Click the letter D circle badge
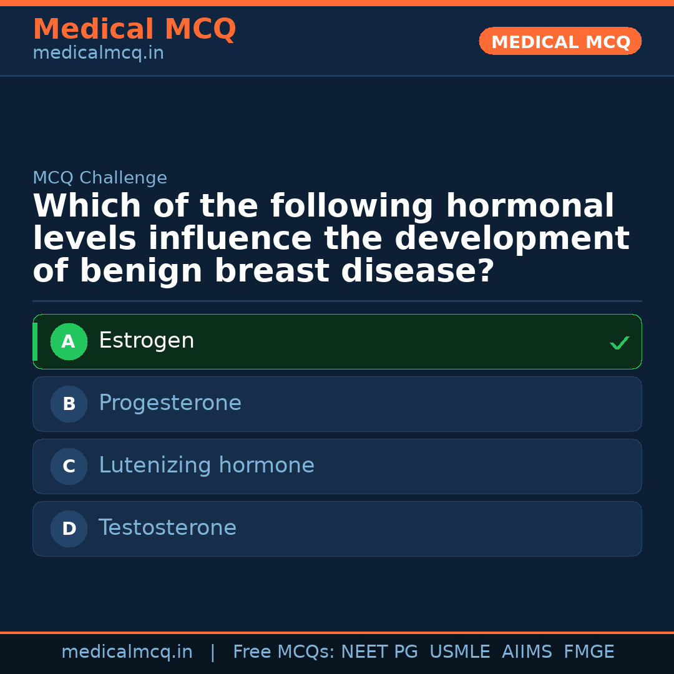 pyautogui.click(x=69, y=529)
